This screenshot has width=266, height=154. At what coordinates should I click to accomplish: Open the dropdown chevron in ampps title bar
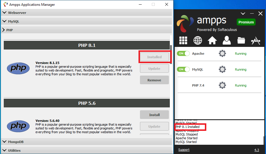pyautogui.click(x=243, y=14)
